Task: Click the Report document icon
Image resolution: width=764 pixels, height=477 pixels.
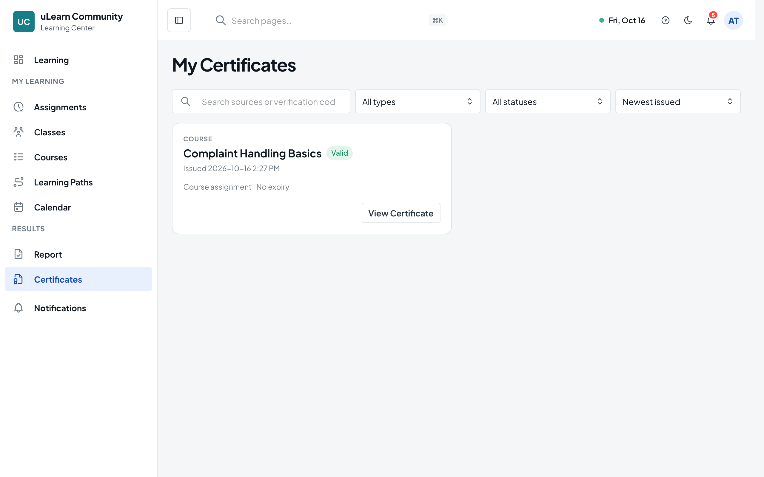Action: click(x=19, y=254)
